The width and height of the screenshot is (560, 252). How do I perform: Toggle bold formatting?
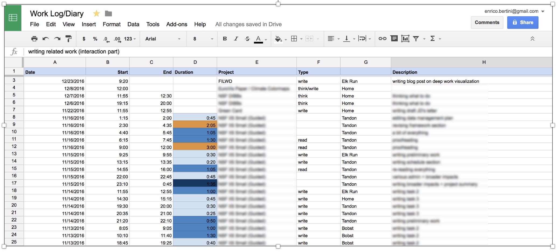pyautogui.click(x=225, y=39)
